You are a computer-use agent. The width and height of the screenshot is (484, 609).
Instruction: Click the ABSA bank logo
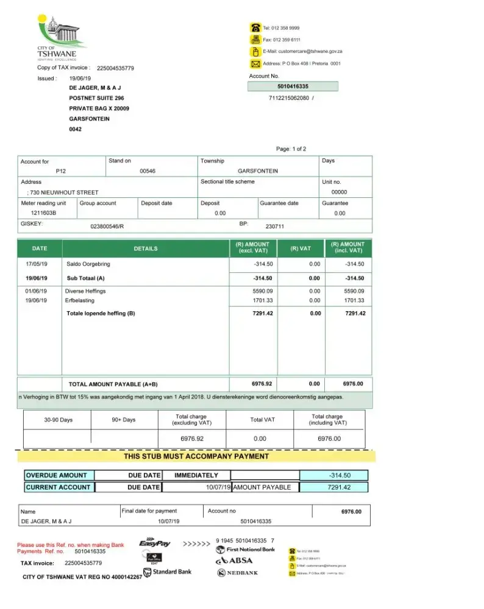[234, 560]
